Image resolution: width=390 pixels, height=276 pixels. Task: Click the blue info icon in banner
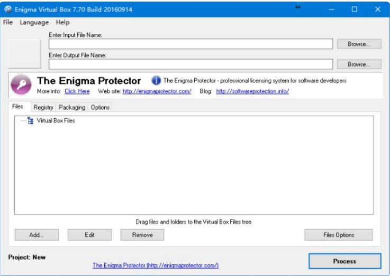tap(156, 81)
